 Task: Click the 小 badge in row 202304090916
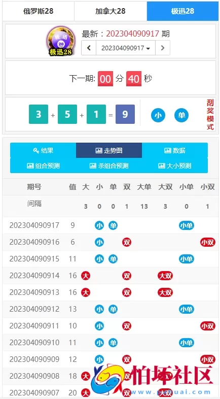[99, 242]
